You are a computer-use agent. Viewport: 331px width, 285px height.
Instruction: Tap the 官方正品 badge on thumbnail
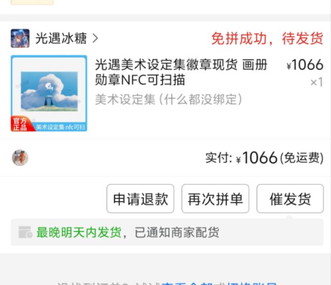21,124
